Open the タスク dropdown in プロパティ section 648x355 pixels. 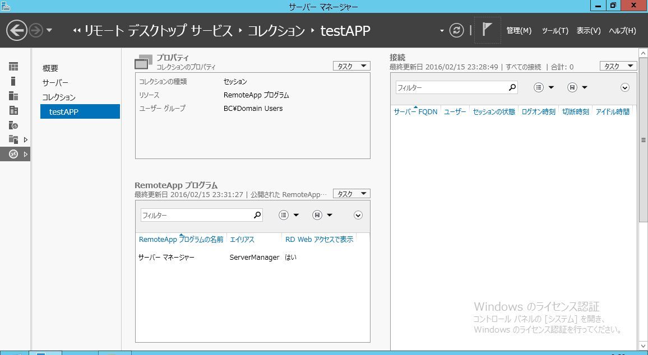(x=351, y=66)
